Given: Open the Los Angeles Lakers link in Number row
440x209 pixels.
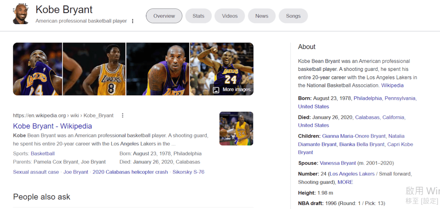Looking at the screenshot, I should [x=352, y=174].
